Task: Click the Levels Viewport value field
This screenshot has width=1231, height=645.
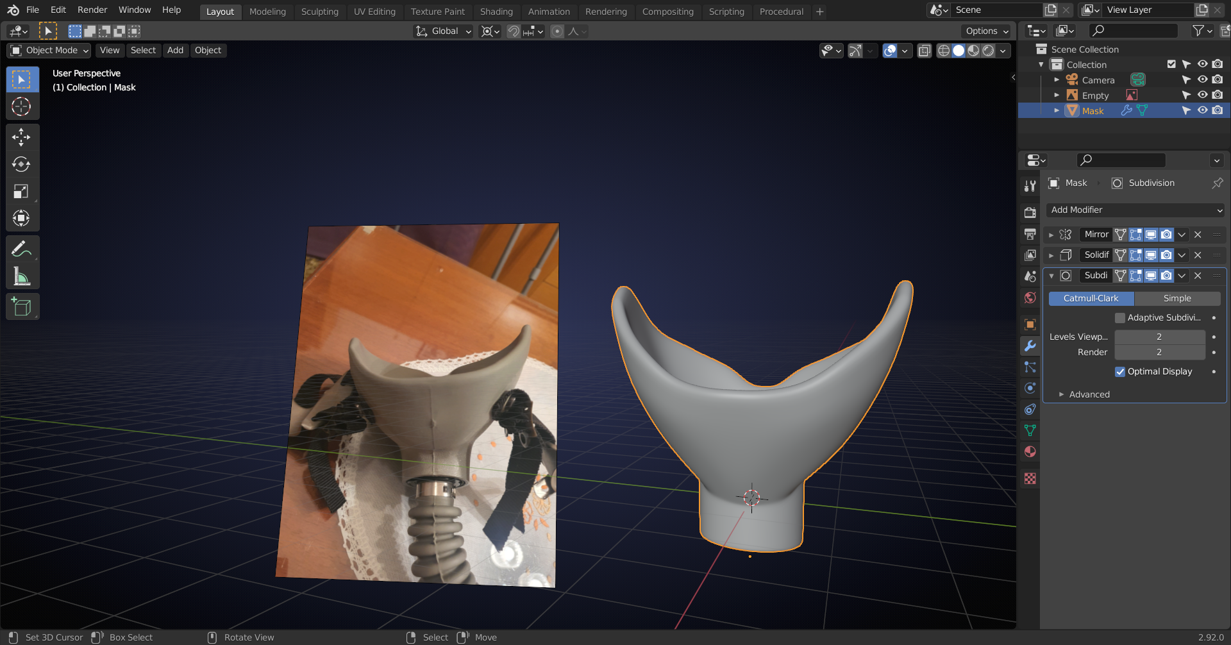Action: [x=1159, y=337]
